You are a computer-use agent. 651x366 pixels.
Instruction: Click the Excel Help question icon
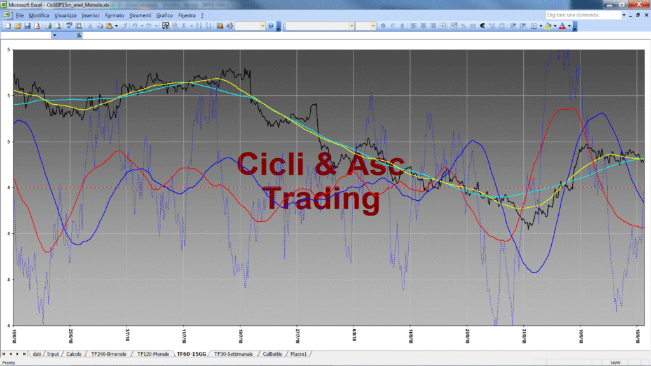point(271,25)
